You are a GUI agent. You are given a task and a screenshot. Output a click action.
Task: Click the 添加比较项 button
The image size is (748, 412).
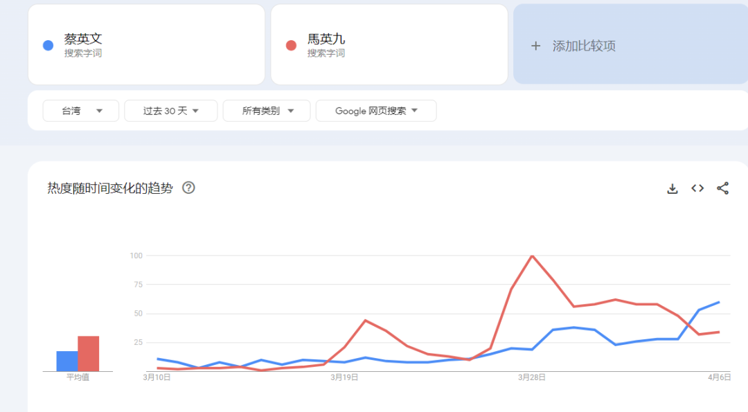point(583,46)
